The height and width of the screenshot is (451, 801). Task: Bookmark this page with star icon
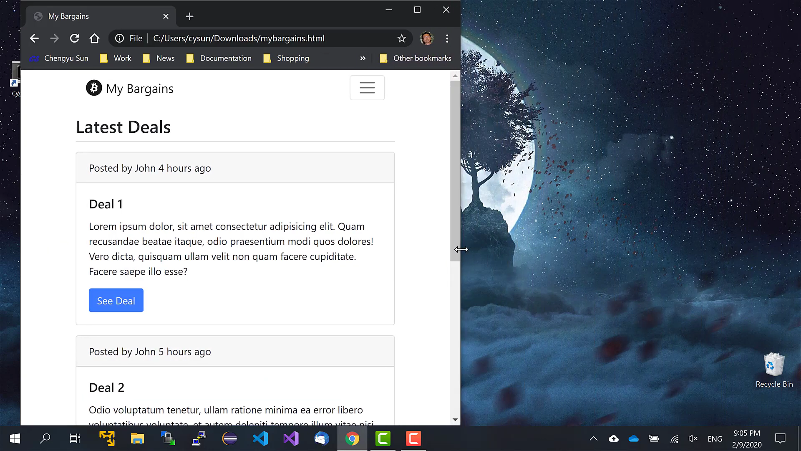tap(401, 38)
